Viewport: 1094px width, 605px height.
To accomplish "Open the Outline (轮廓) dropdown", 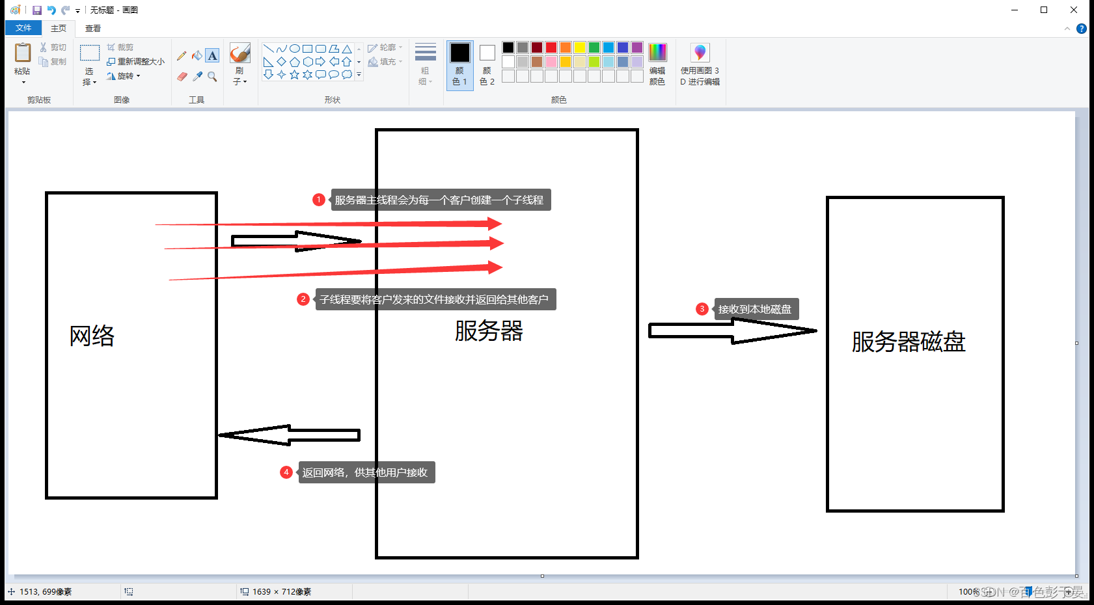I will pyautogui.click(x=385, y=47).
